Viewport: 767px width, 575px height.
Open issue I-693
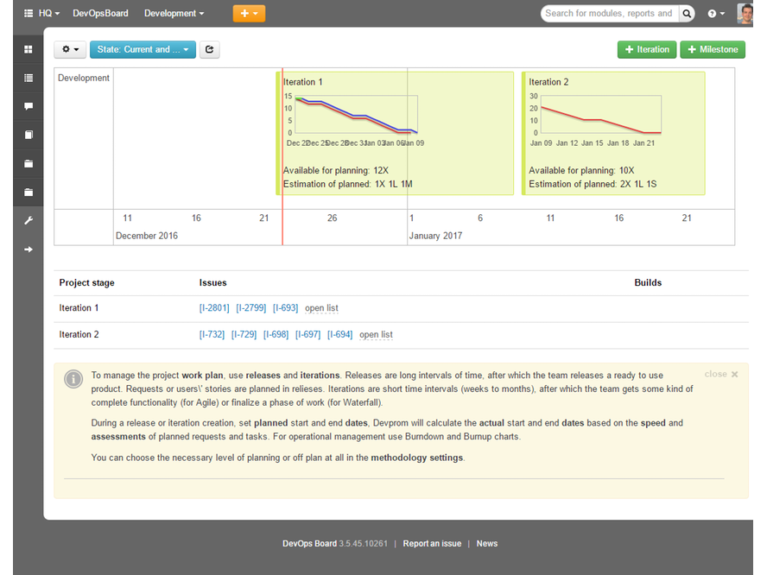point(285,308)
